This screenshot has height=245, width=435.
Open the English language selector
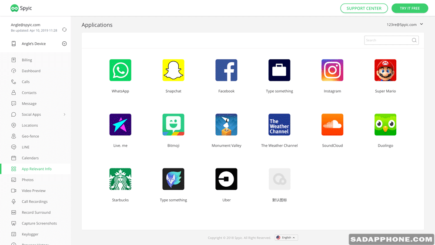tap(286, 238)
